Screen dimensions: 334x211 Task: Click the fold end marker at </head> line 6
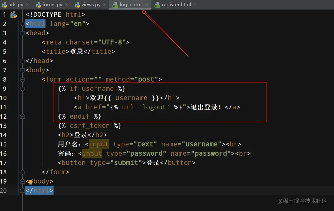point(22,61)
